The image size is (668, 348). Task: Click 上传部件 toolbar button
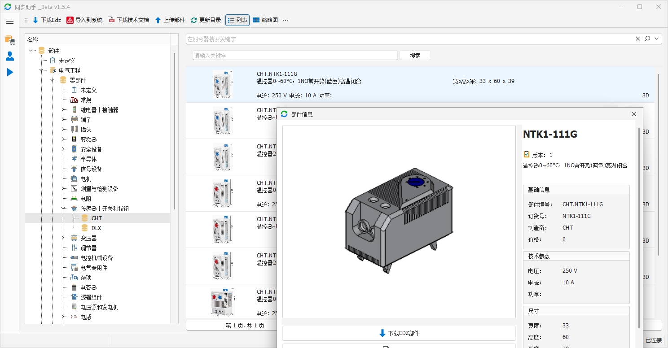[170, 20]
